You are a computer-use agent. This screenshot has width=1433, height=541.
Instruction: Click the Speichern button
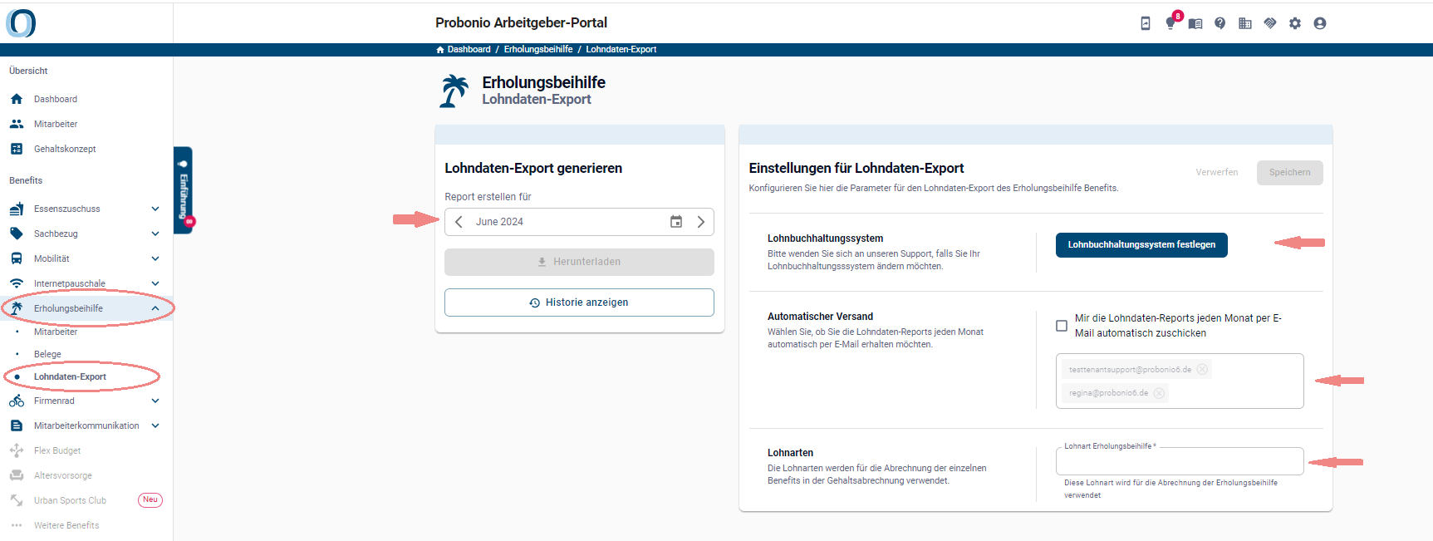pos(1289,173)
